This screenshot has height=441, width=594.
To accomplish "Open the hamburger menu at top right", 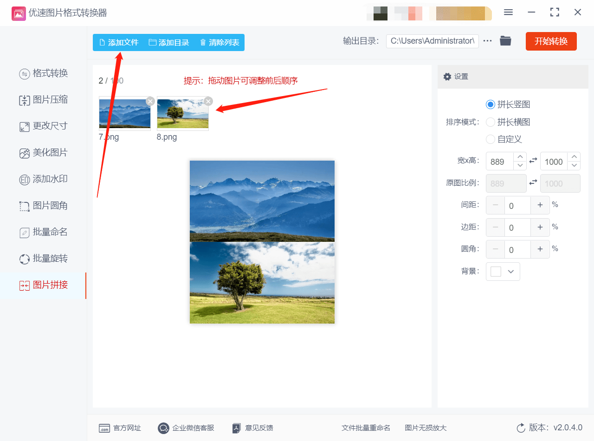I will [508, 13].
